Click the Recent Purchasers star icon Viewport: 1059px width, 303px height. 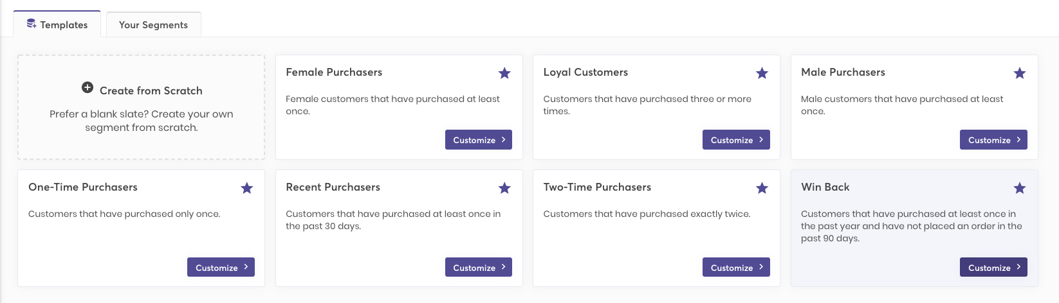pos(504,188)
